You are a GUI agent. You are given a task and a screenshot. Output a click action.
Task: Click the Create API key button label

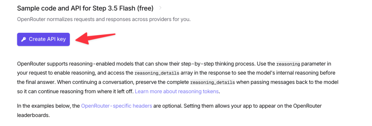pyautogui.click(x=47, y=39)
